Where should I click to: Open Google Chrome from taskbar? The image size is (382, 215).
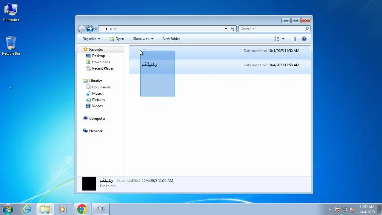[82, 209]
